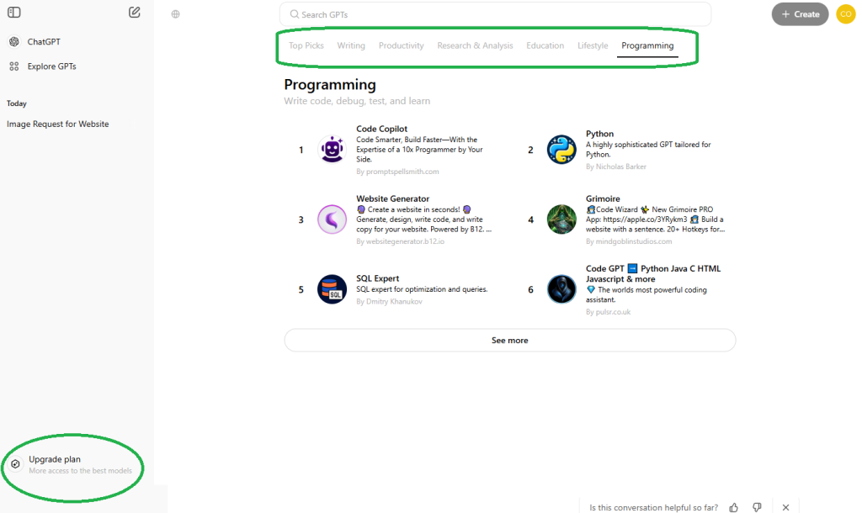Click in the Search GPTs field
The width and height of the screenshot is (862, 513).
click(x=495, y=14)
